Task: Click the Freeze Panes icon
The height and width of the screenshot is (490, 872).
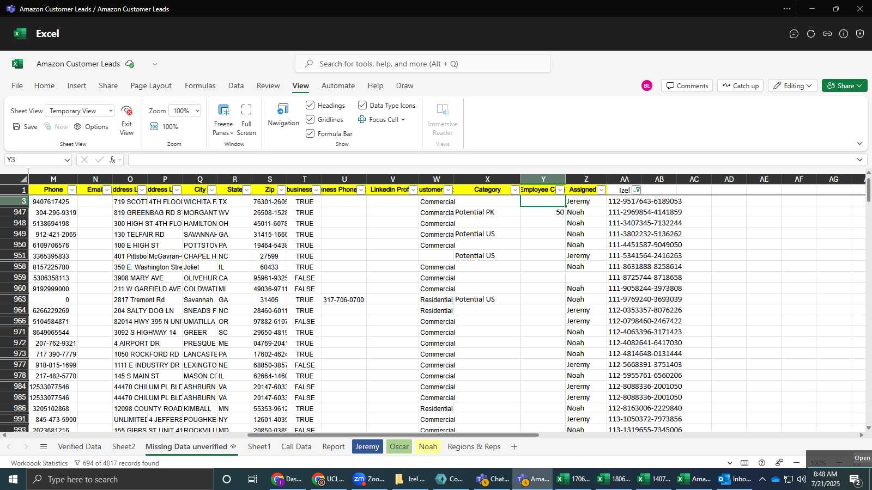Action: [x=223, y=111]
